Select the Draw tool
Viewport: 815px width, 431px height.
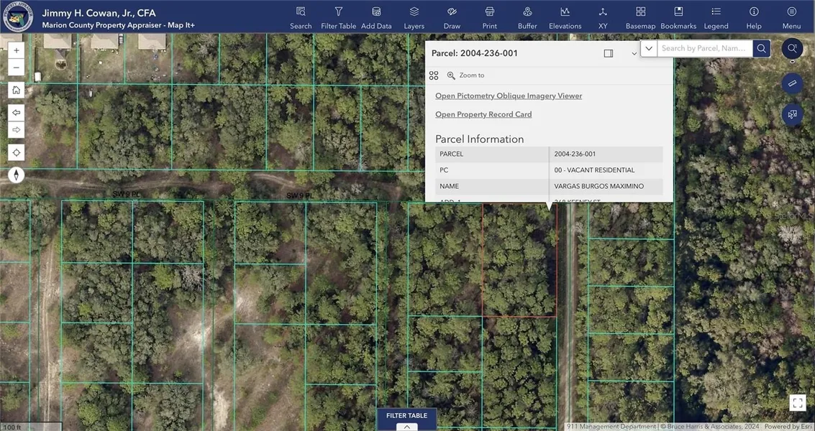(452, 17)
